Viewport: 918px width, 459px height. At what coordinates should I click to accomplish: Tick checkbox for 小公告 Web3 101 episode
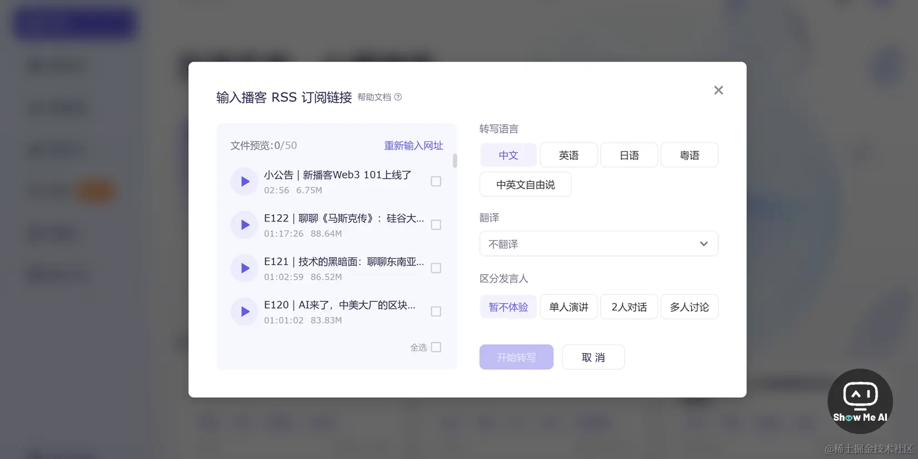[x=436, y=181]
